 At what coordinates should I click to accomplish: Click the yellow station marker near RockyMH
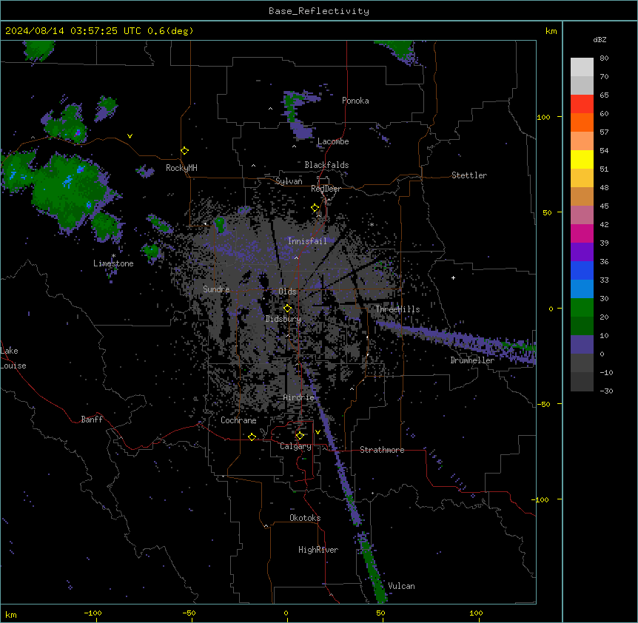[x=185, y=151]
